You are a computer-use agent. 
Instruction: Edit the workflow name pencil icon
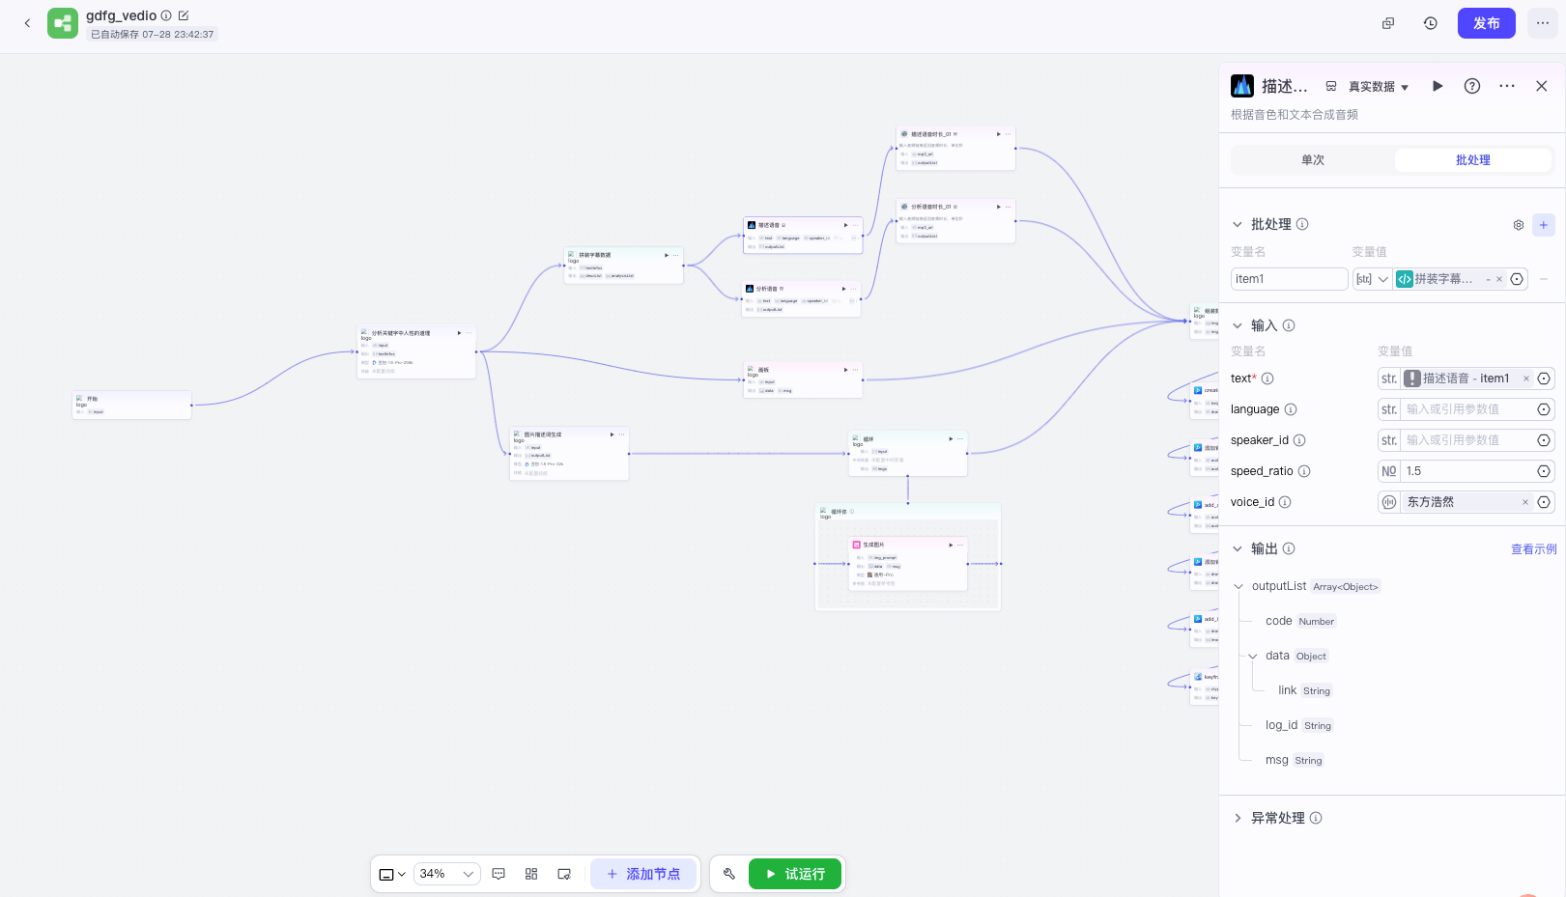click(x=184, y=15)
